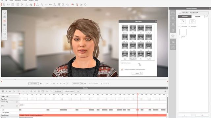Screen dimensions: 211x118
Task: Toggle the Voice track round button
Action: point(17,106)
